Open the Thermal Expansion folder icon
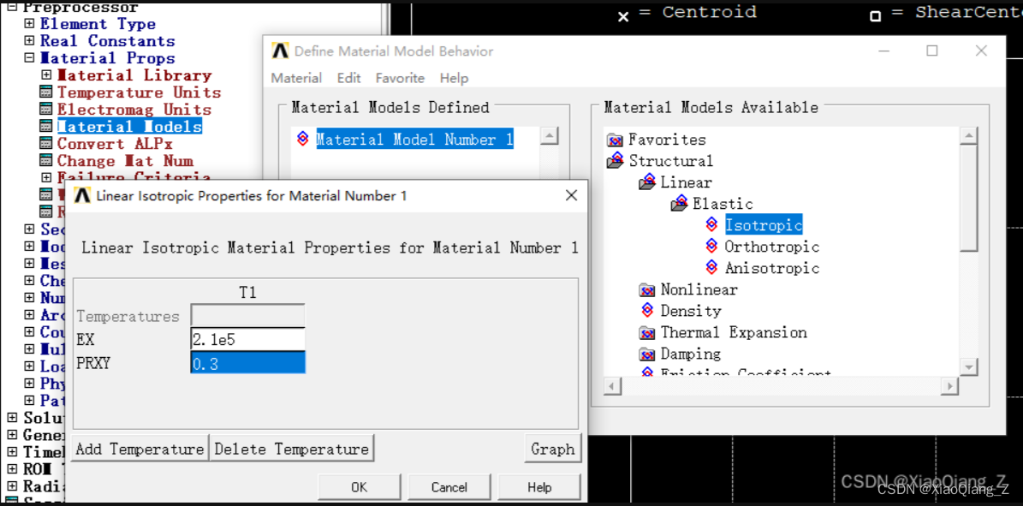The width and height of the screenshot is (1023, 506). 647,332
